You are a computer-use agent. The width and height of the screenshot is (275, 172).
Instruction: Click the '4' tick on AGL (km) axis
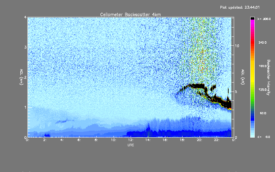pos(25,17)
